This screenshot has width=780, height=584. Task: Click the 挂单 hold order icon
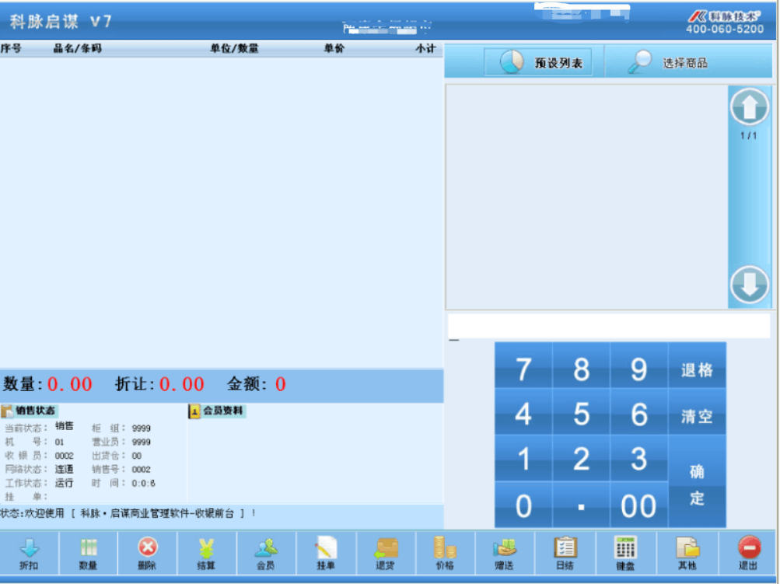pyautogui.click(x=326, y=553)
